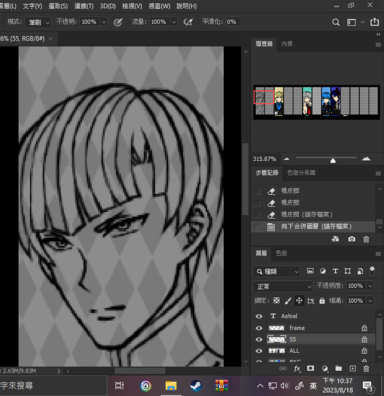Filter layers by pixel layers icon
384x396 pixels.
[x=310, y=271]
